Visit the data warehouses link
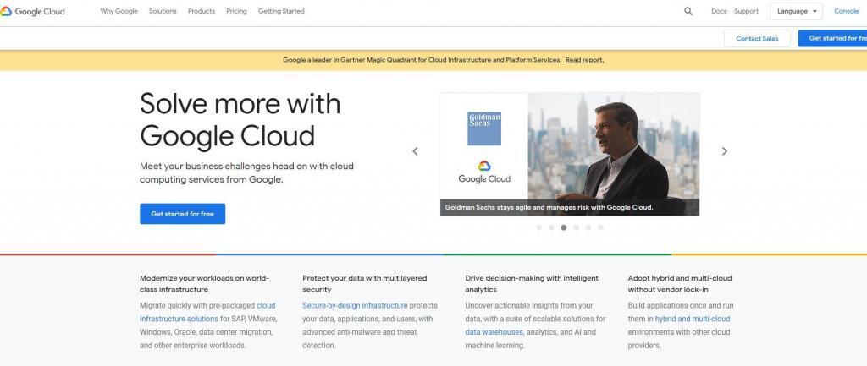This screenshot has width=867, height=366. tap(494, 332)
